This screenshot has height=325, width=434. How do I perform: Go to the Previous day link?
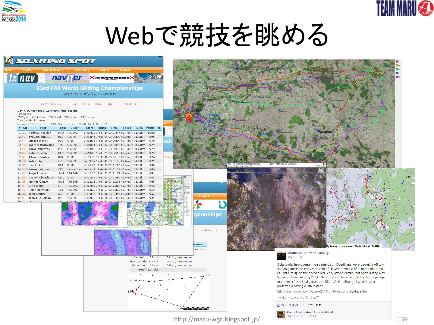click(x=51, y=104)
